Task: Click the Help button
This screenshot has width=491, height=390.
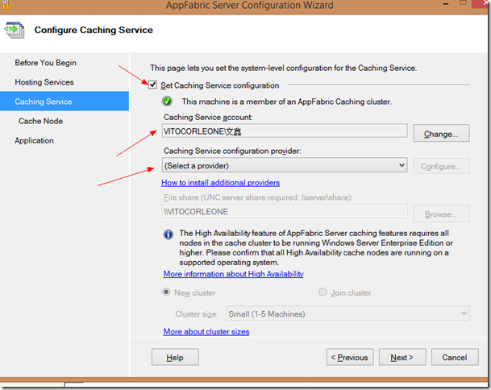Action: (x=175, y=357)
